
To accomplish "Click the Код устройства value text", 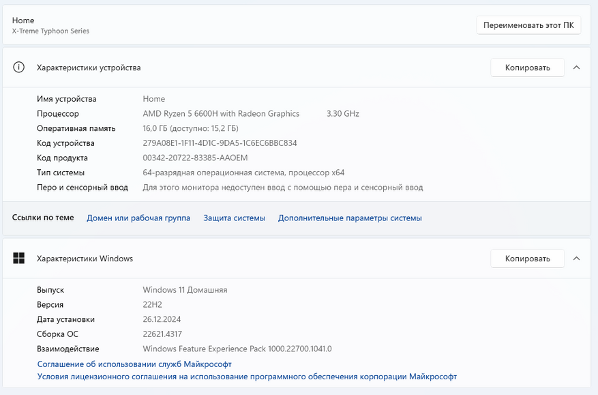I will coord(220,143).
